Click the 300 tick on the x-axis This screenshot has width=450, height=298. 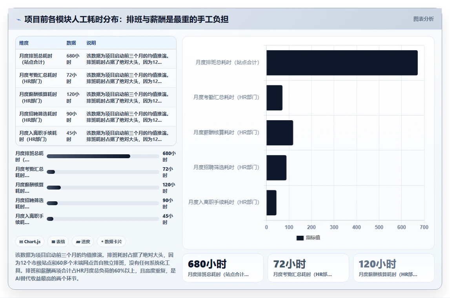[334, 227]
